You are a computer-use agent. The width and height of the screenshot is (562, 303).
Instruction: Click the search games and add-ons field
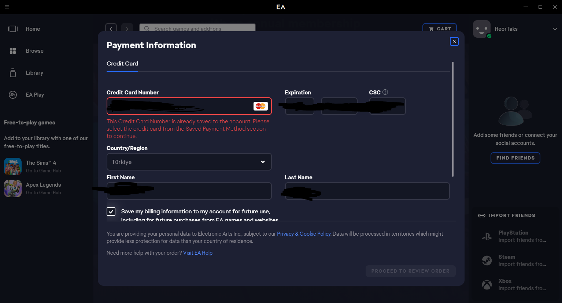tap(197, 28)
